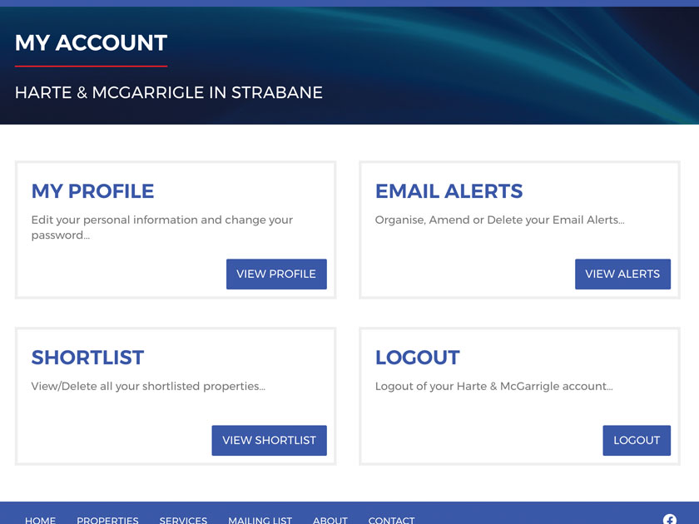This screenshot has height=524, width=699.
Task: Click the My Profile card heading
Action: tap(92, 191)
